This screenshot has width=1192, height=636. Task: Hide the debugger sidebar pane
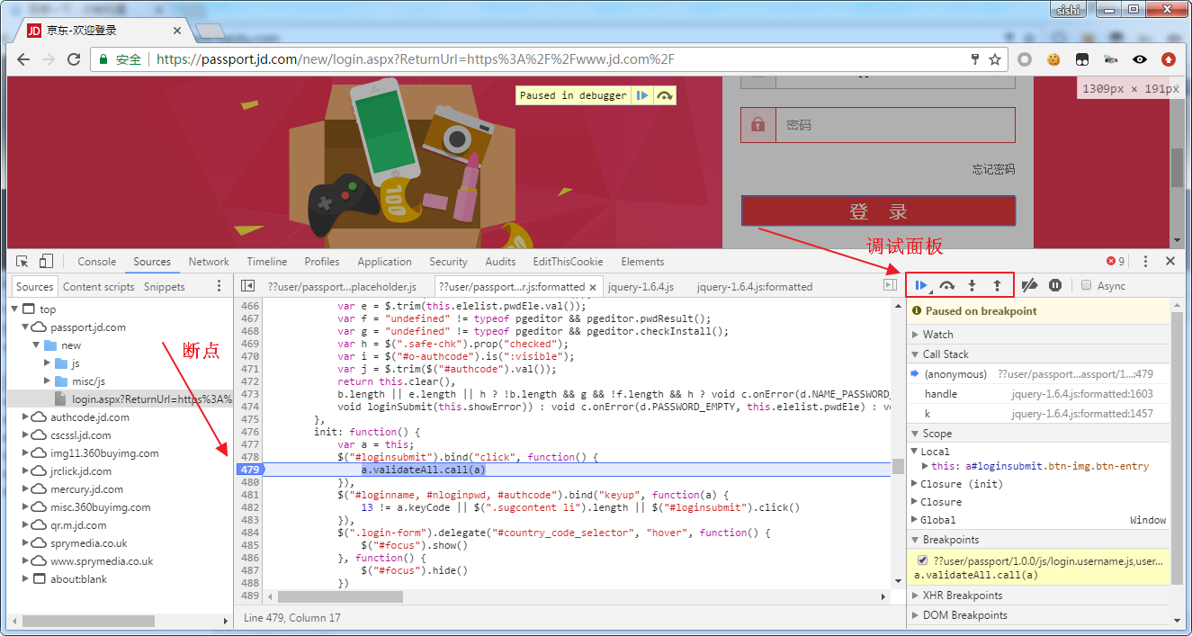[890, 285]
